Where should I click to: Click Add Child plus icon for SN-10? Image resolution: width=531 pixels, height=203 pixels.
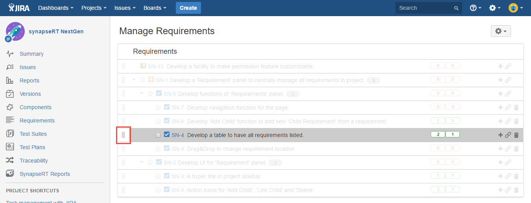tap(500, 66)
